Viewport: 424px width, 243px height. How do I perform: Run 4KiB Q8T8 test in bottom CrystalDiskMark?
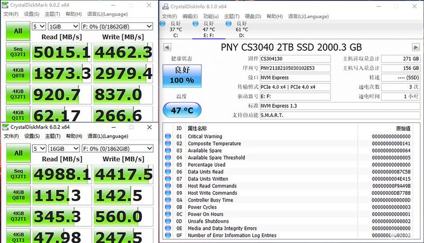pyautogui.click(x=19, y=195)
